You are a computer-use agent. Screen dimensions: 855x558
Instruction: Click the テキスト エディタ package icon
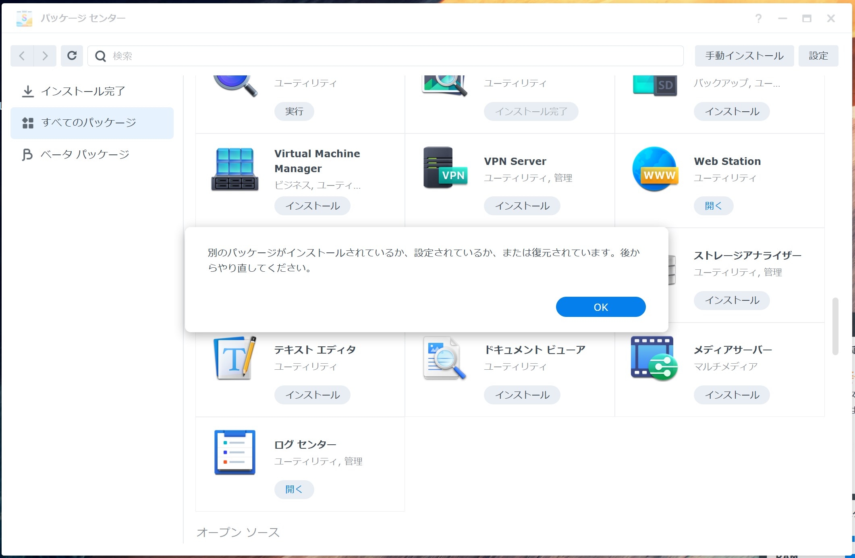pyautogui.click(x=235, y=358)
